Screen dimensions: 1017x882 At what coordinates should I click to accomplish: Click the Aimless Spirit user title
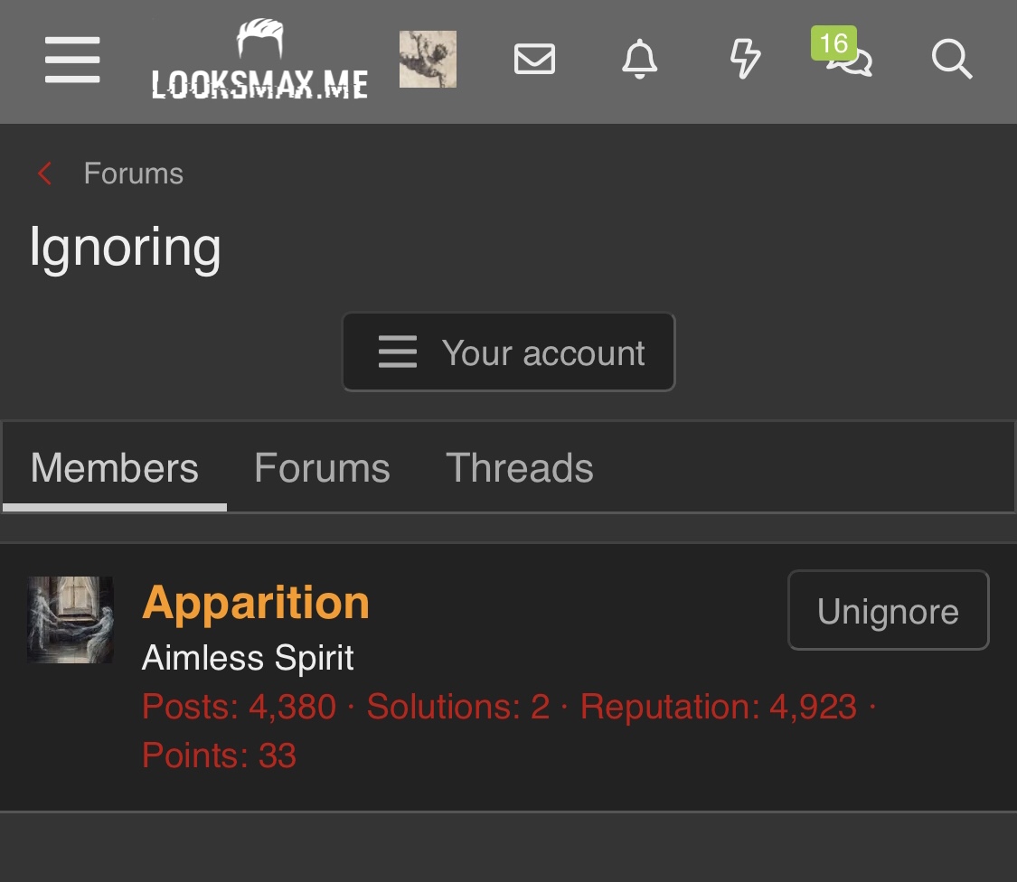248,657
